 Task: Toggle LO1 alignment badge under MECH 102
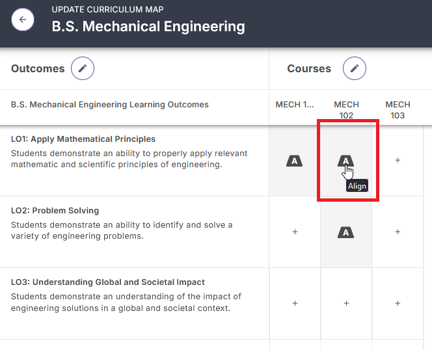[x=346, y=161]
